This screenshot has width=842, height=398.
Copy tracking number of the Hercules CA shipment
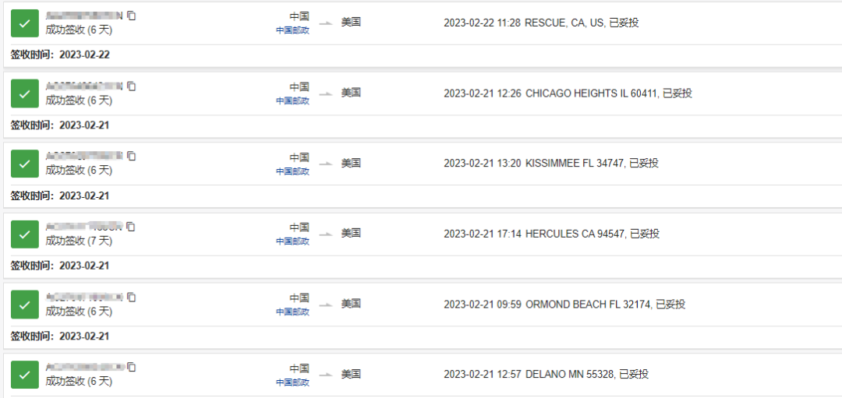click(132, 227)
